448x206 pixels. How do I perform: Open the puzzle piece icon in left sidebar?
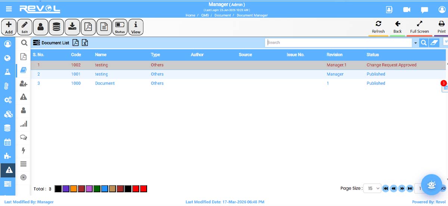7,156
